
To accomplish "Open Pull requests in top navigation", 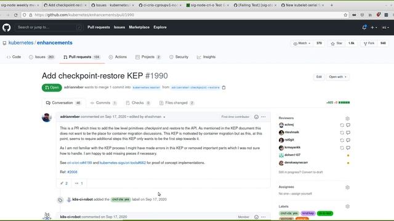I will [x=98, y=27].
